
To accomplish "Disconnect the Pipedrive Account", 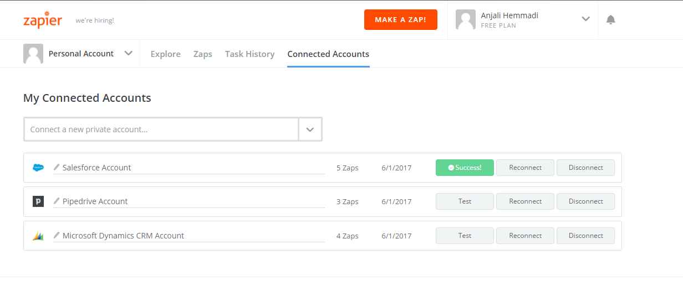I will point(585,201).
